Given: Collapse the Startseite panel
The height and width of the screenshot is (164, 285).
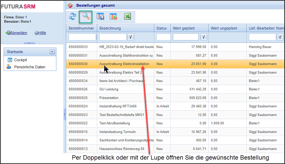Looking at the screenshot, I should (52, 52).
